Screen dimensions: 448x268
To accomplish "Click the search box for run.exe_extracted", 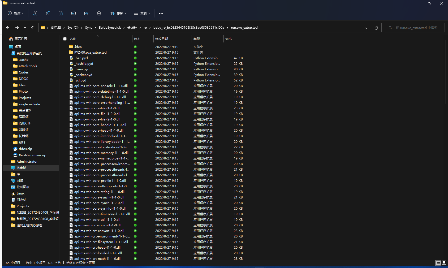I will [x=415, y=28].
